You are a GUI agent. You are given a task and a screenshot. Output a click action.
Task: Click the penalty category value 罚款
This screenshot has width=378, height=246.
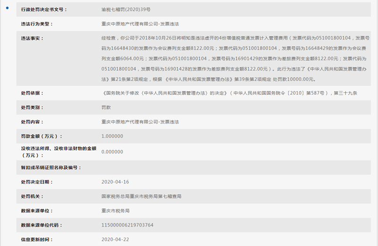pyautogui.click(x=106, y=107)
